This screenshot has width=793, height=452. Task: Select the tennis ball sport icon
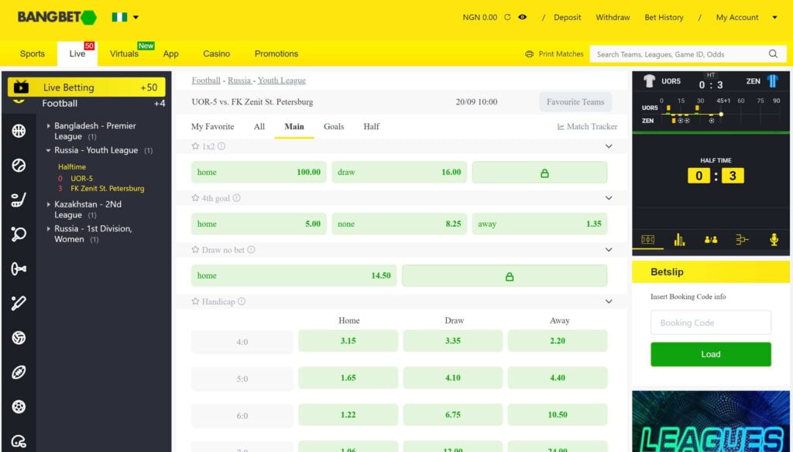19,166
